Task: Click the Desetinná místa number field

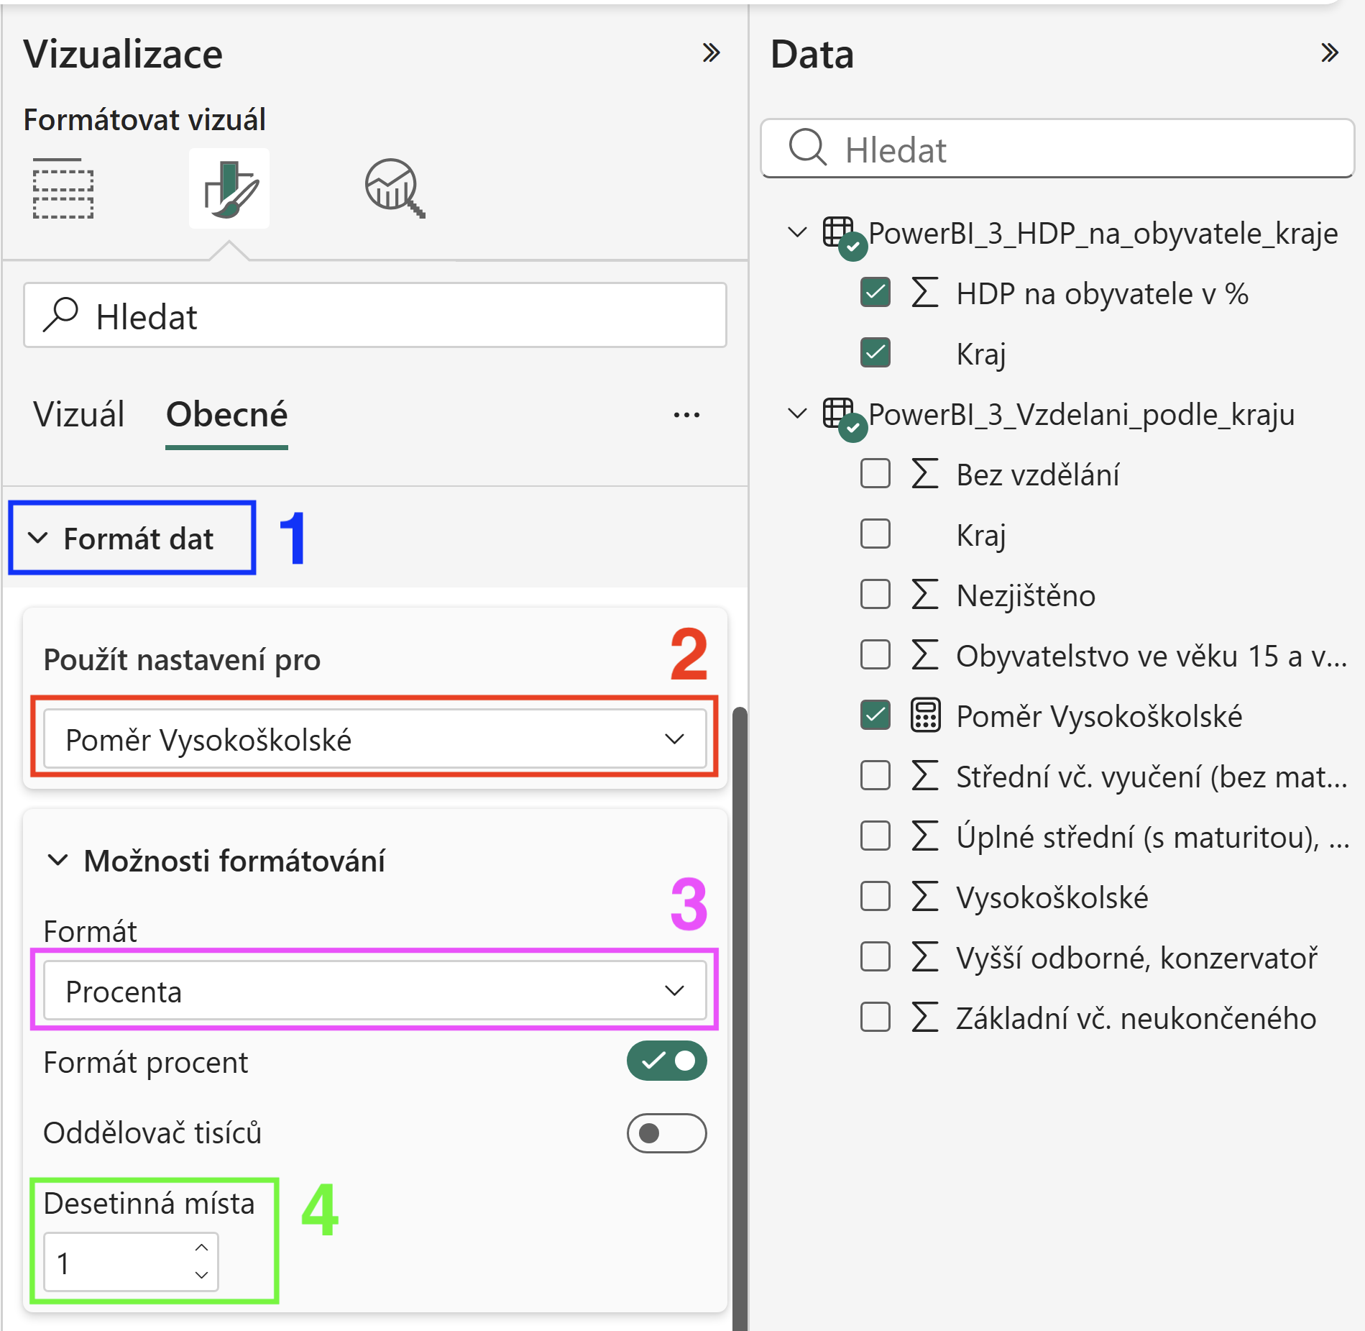Action: [x=131, y=1262]
